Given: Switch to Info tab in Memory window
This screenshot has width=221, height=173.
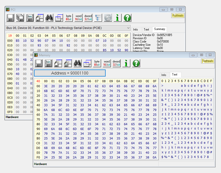Looking at the screenshot, I should 164,75.
